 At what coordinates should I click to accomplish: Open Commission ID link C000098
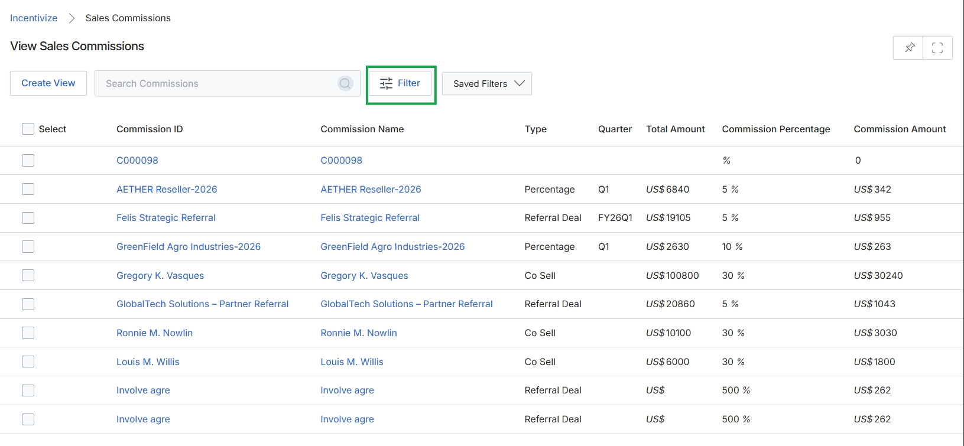[137, 160]
